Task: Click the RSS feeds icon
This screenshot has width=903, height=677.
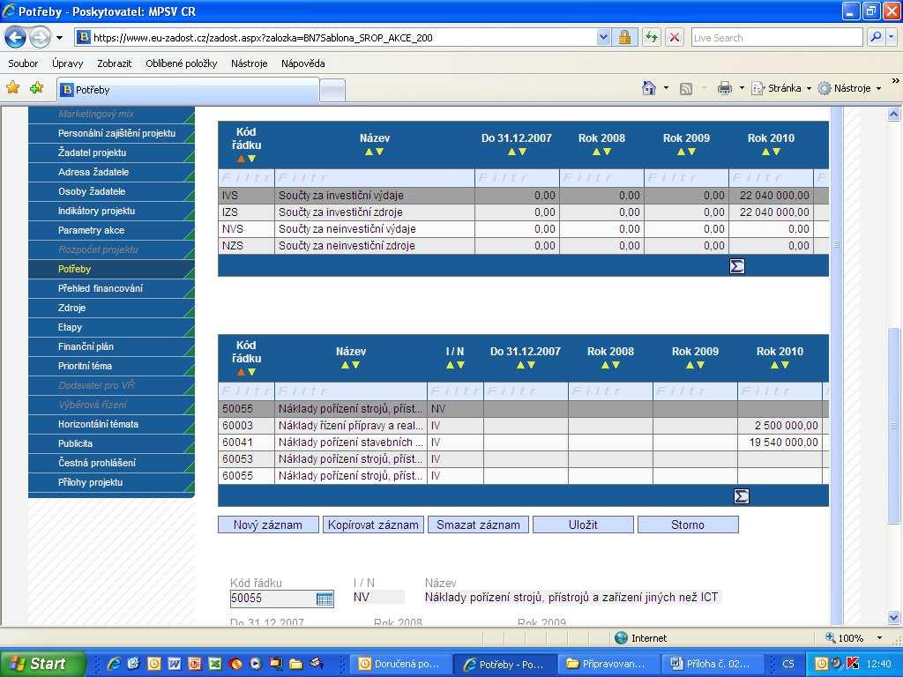Action: pyautogui.click(x=686, y=89)
